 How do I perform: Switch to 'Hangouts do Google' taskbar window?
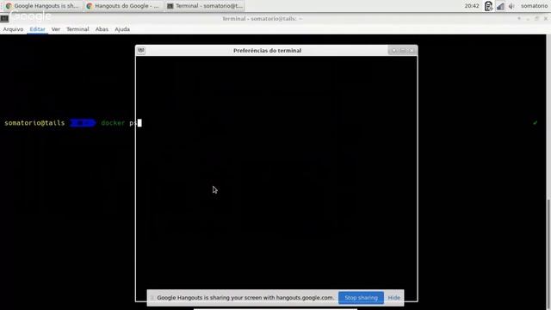[123, 6]
